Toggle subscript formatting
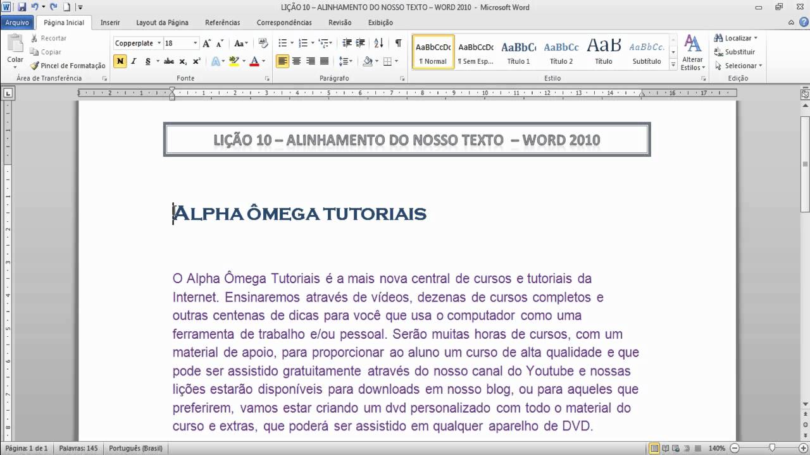The image size is (810, 455). click(183, 61)
